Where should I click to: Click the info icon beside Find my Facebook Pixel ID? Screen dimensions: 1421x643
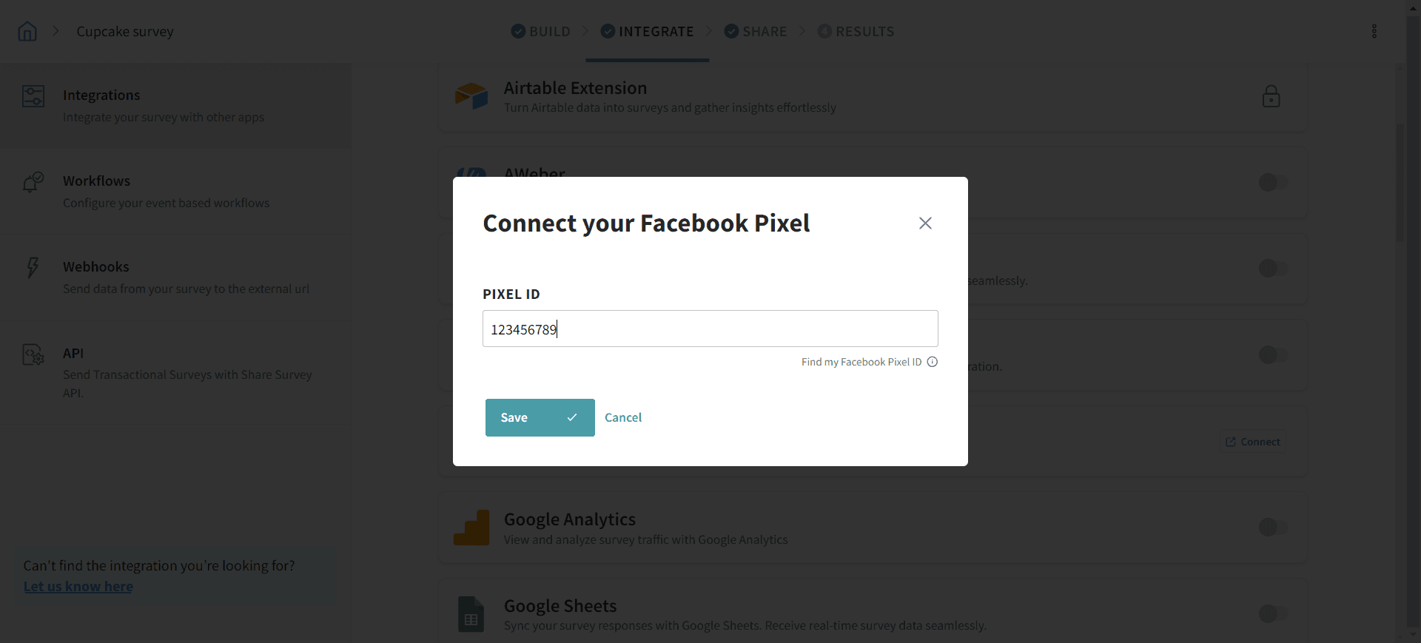[x=932, y=362]
